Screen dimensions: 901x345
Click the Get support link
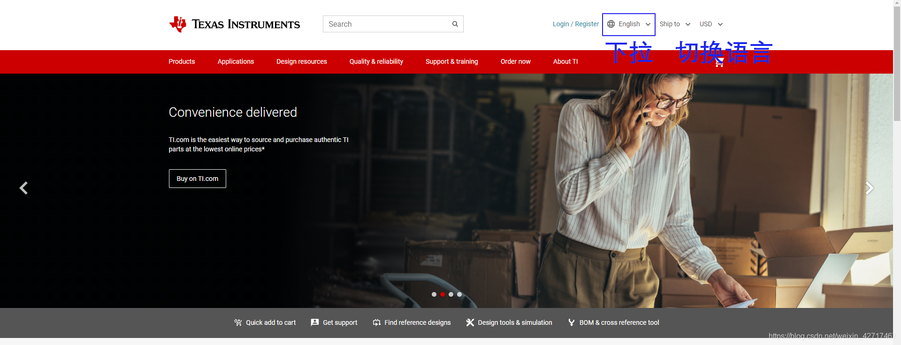[340, 322]
